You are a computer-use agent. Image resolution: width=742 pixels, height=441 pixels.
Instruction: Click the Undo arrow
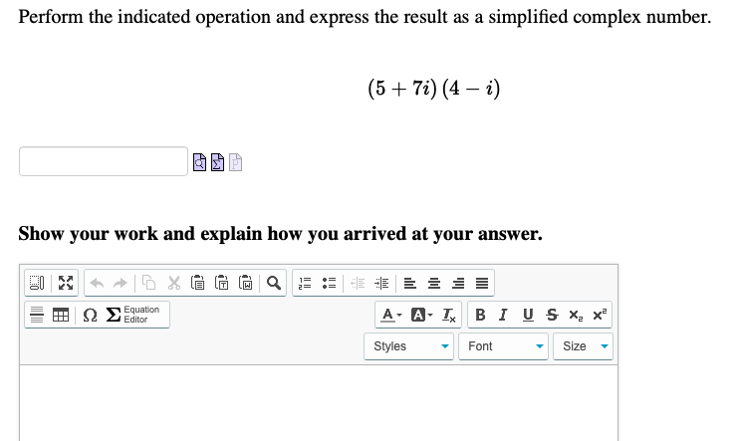pos(97,283)
